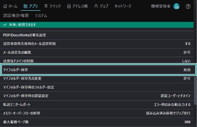Image resolution: width=197 pixels, height=127 pixels.
Task: Click the Jobs (ジョブ) printer icon
Action: pyautogui.click(x=96, y=6)
